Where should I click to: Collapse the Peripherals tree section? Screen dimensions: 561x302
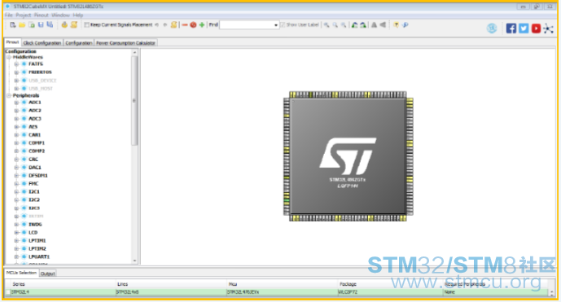[x=9, y=95]
